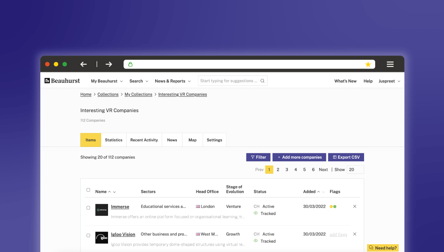The height and width of the screenshot is (252, 444).
Task: Click the yellow bookmark star icon
Action: (x=368, y=64)
